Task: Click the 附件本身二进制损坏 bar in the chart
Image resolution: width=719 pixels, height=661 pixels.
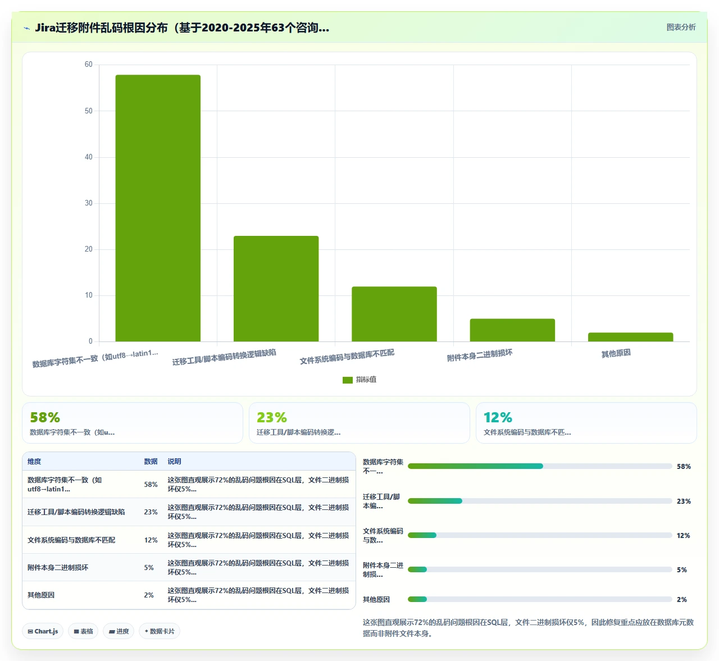Action: (x=512, y=330)
